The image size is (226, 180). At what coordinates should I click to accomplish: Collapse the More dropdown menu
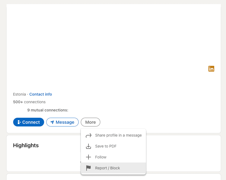point(90,122)
